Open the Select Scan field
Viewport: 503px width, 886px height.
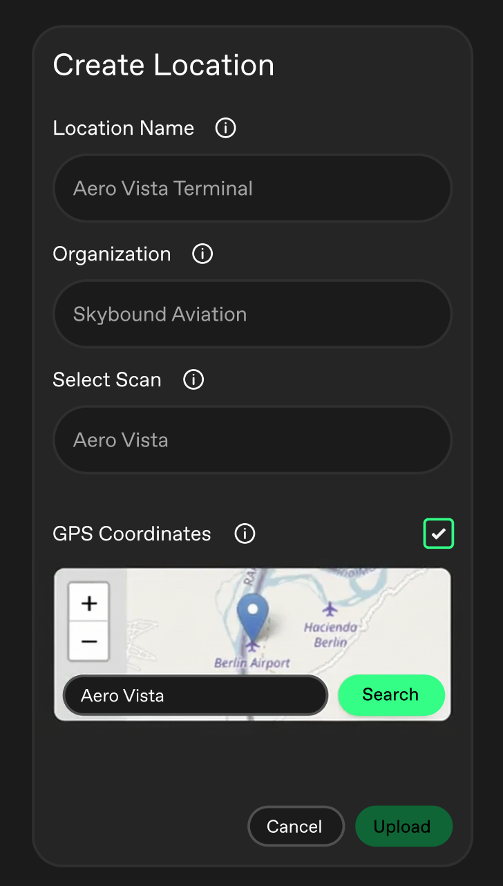(x=252, y=440)
